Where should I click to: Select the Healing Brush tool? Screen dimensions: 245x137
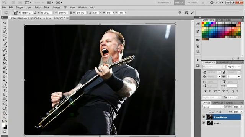4,50
